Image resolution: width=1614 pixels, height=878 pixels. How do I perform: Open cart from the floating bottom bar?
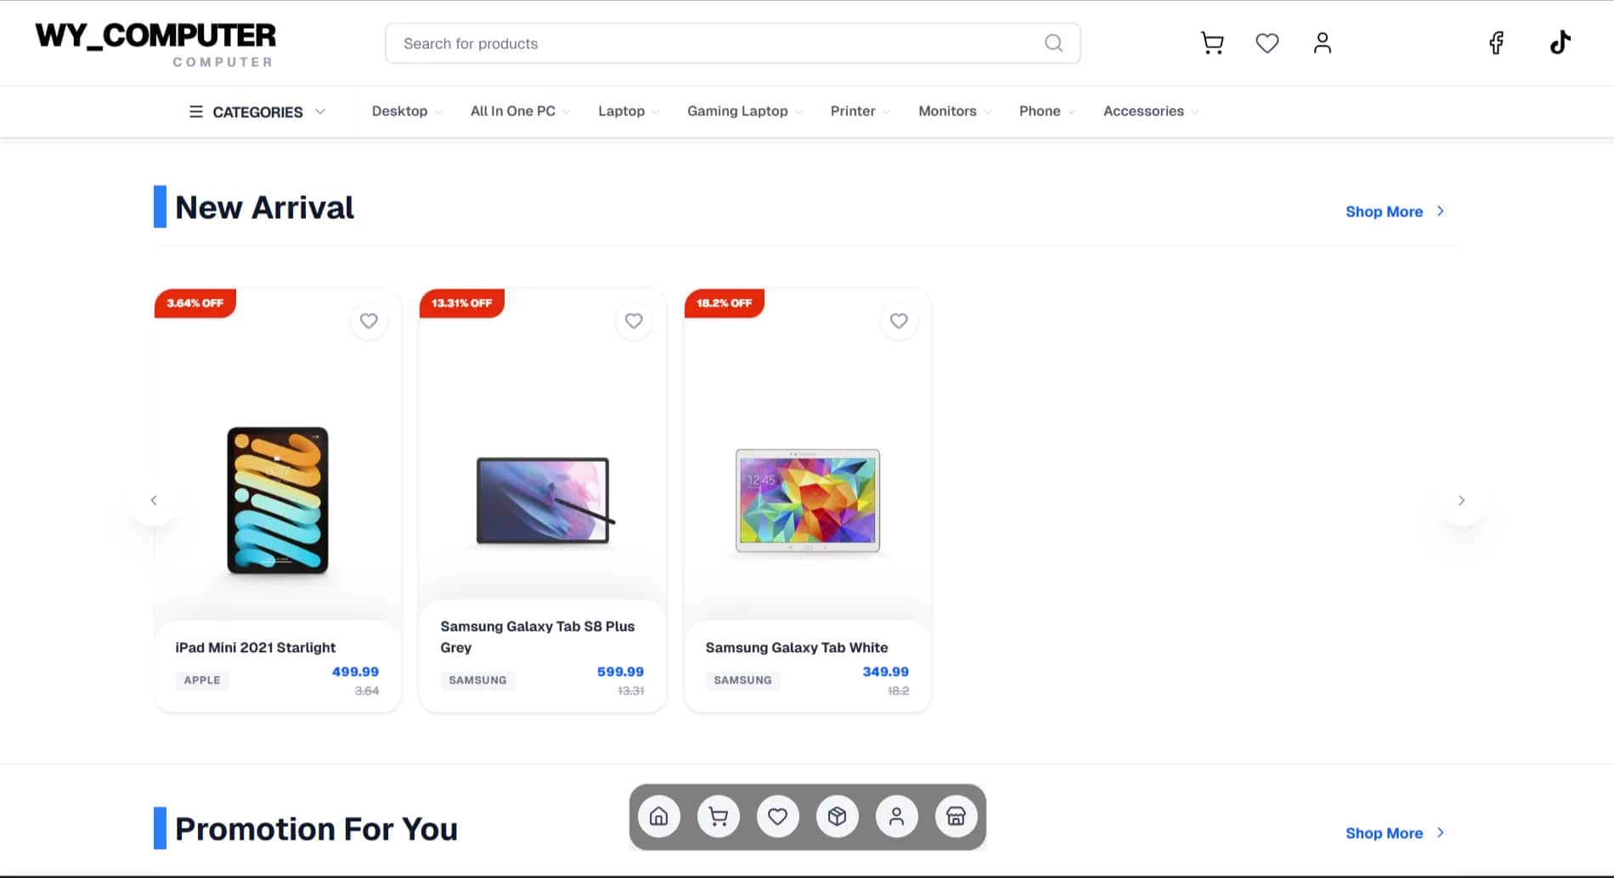pyautogui.click(x=718, y=817)
